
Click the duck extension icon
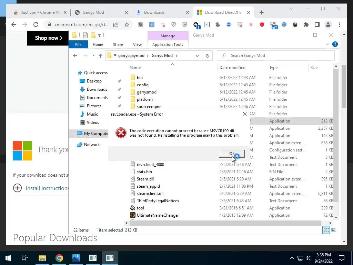[218, 24]
